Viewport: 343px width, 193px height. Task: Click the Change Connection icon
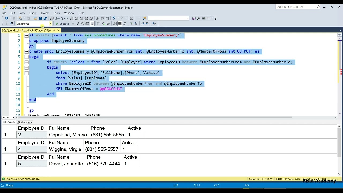[11, 24]
